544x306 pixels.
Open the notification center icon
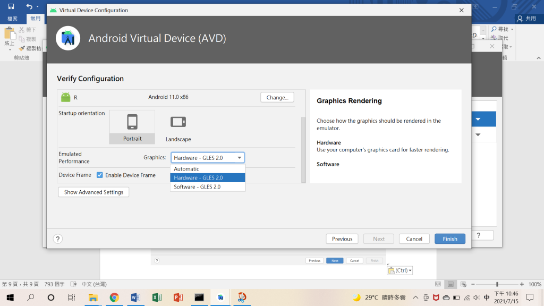[530, 297]
